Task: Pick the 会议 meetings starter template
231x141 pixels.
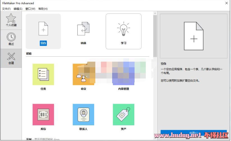Action: click(x=83, y=74)
